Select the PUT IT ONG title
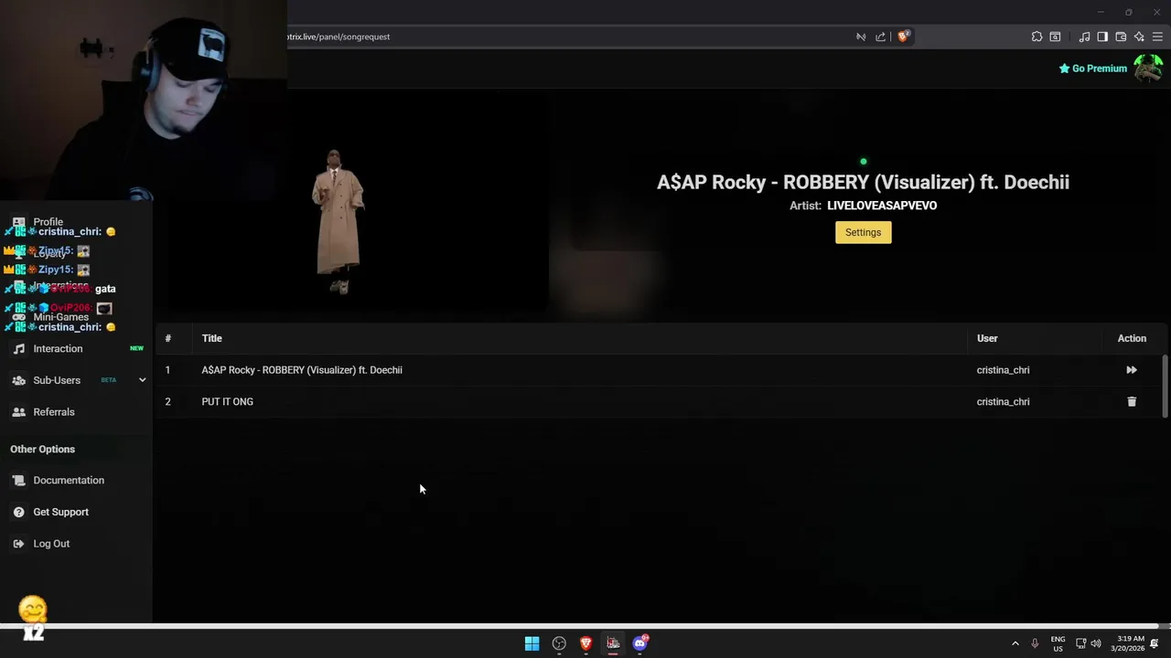This screenshot has width=1171, height=658. 228,401
